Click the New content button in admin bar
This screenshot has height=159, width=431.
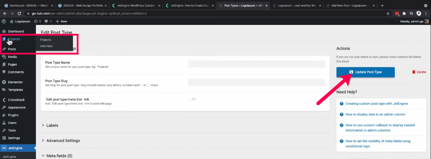[x=62, y=21]
